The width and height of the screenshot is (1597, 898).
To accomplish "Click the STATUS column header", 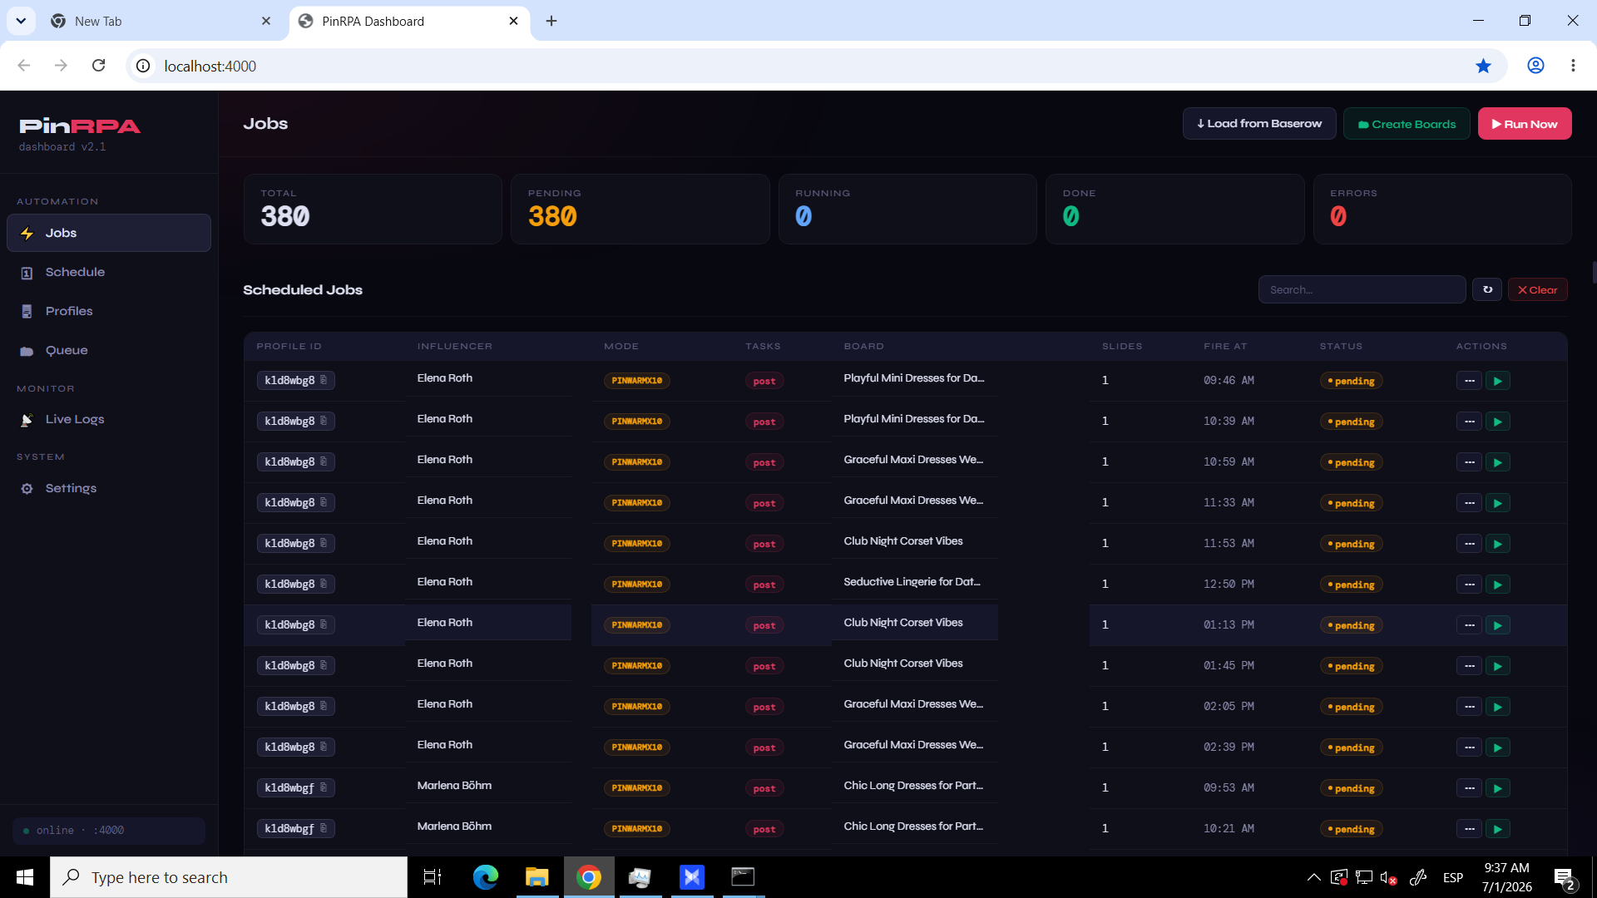I will tap(1341, 346).
